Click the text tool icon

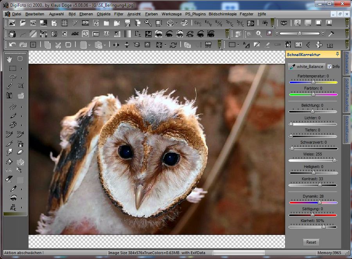click(246, 45)
